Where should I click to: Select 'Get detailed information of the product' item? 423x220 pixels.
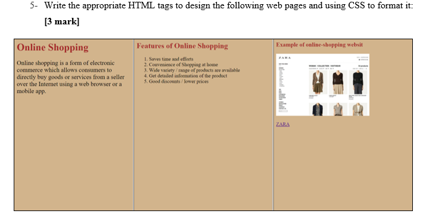(x=188, y=76)
